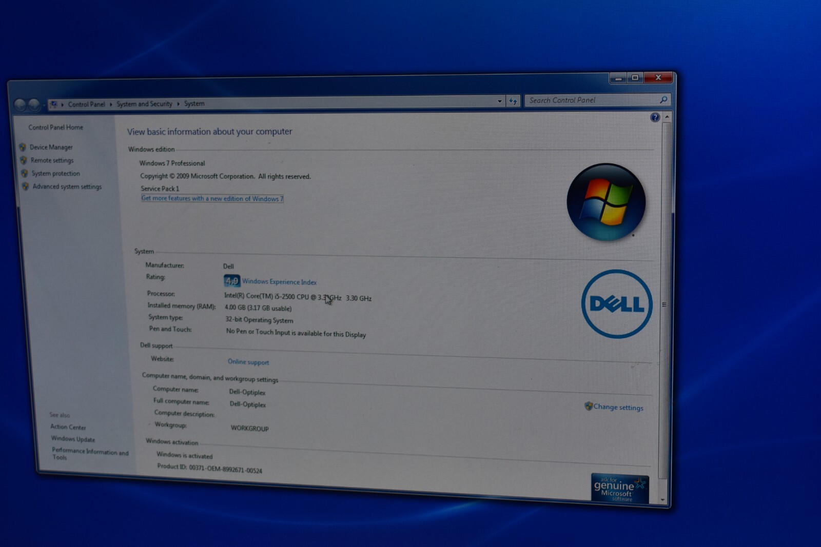
Task: Open System protection
Action: (x=55, y=173)
